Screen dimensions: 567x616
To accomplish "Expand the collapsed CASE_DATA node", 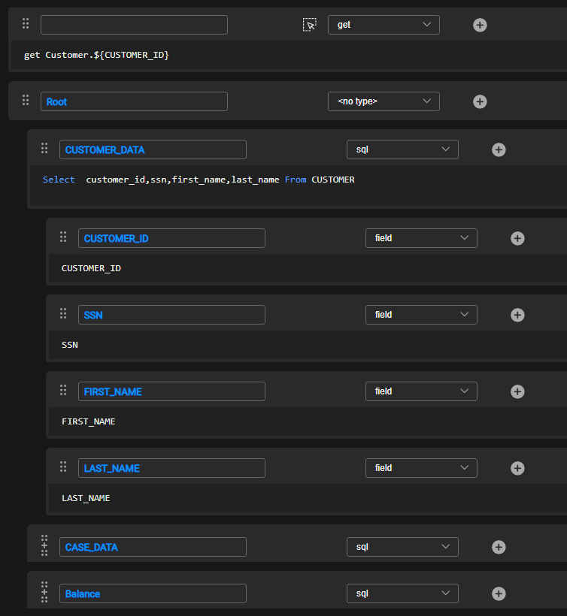I will (44, 547).
